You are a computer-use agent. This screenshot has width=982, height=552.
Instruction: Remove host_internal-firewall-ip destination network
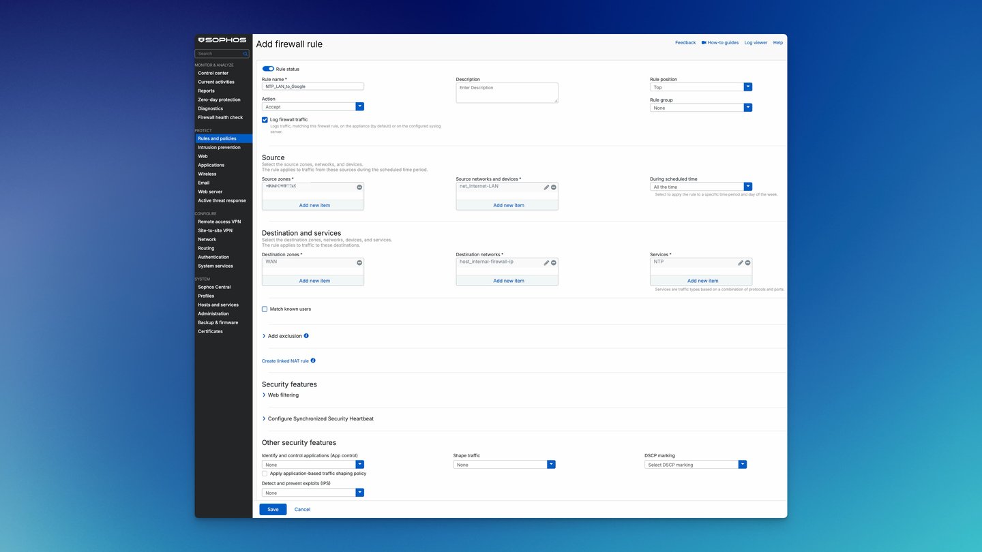554,262
